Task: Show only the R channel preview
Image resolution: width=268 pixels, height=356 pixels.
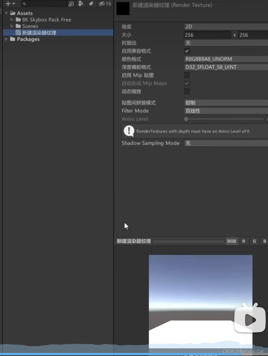Action: (x=244, y=241)
